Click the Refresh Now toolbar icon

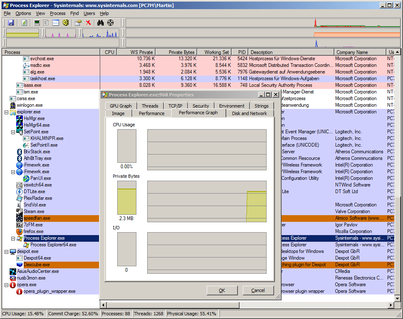coord(24,23)
